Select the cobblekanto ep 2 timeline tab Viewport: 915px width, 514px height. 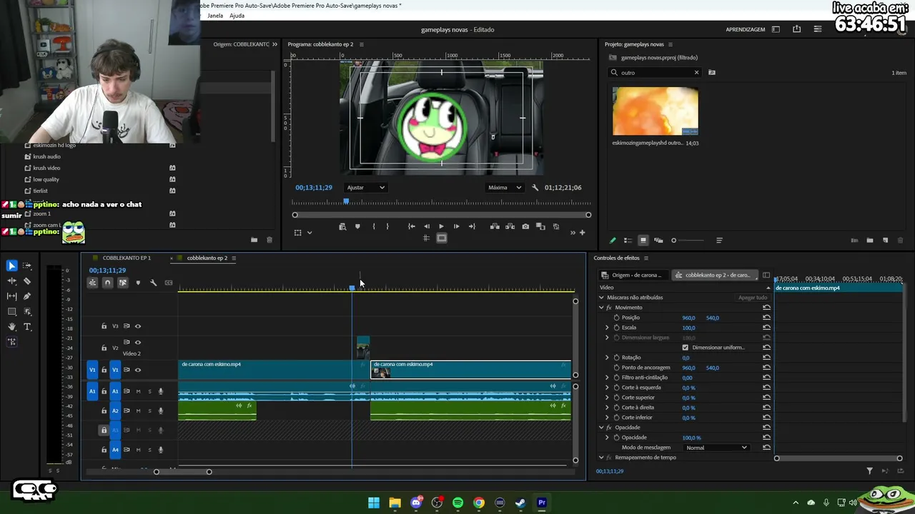click(207, 258)
